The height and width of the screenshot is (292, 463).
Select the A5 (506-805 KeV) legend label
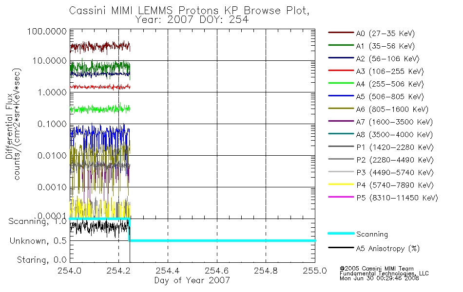click(x=390, y=97)
